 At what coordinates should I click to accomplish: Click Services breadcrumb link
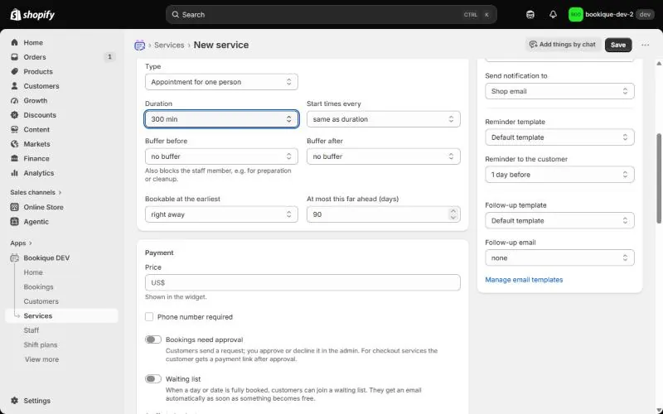tap(169, 45)
